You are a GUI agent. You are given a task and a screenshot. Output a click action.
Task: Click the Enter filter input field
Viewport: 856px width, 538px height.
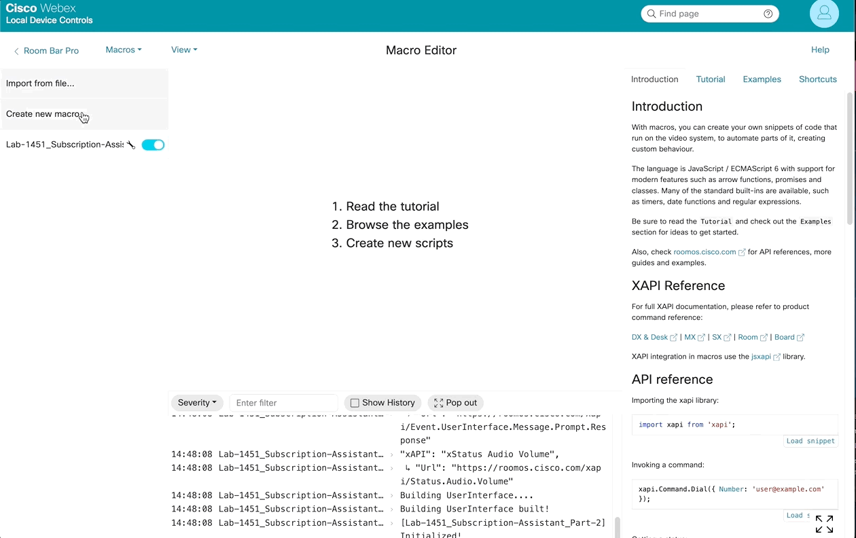pos(283,402)
